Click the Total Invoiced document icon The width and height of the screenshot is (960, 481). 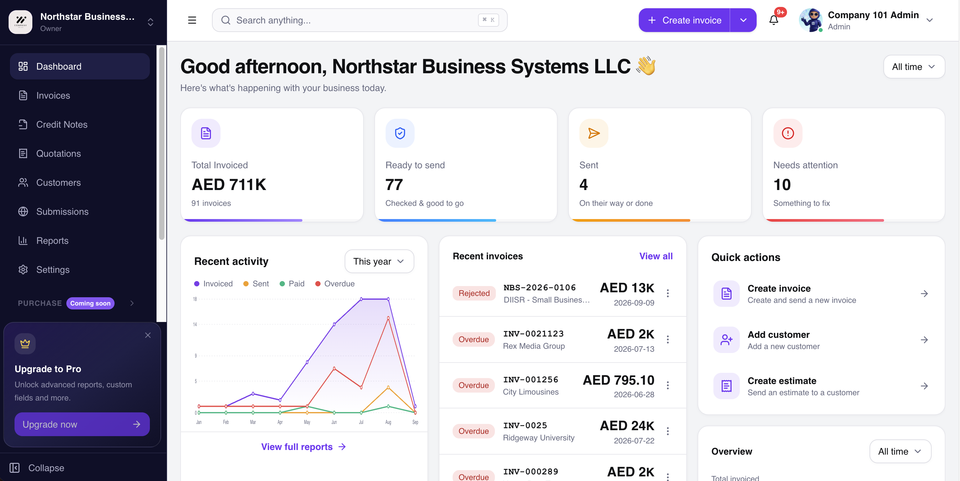coord(206,133)
